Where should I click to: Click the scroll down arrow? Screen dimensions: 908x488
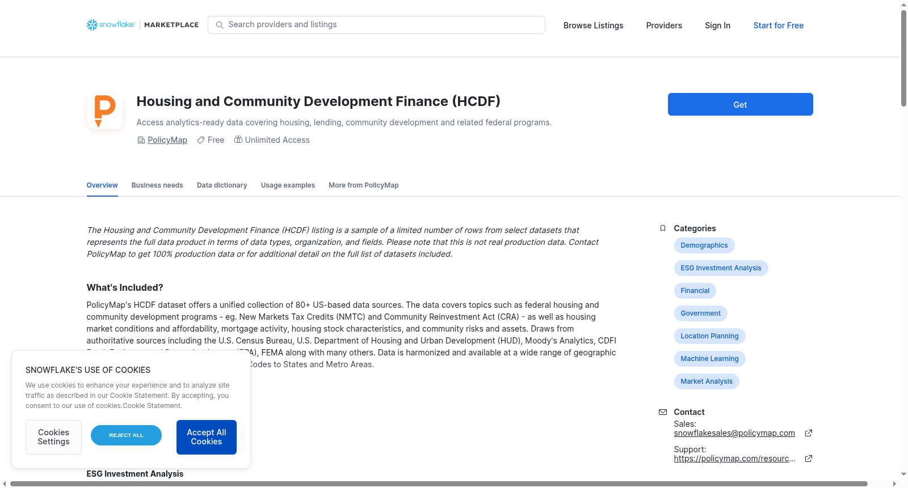903,474
